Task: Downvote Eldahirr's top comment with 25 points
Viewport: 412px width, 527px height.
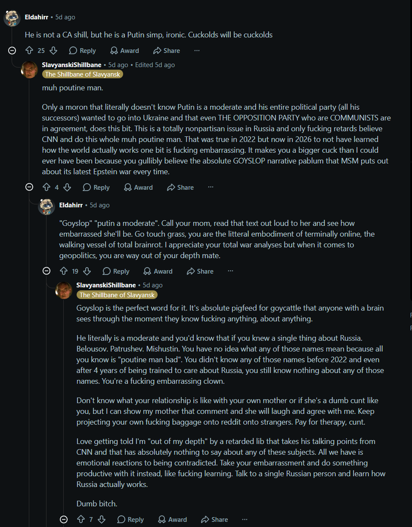Action: (53, 50)
